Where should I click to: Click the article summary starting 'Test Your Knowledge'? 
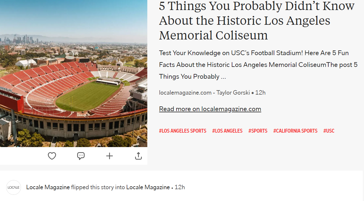click(258, 65)
